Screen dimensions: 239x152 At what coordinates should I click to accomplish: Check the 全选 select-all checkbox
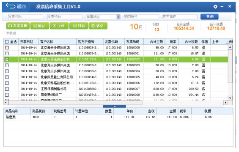7,42
